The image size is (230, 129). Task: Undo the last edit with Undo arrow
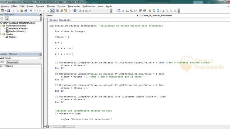pyautogui.click(x=31, y=11)
